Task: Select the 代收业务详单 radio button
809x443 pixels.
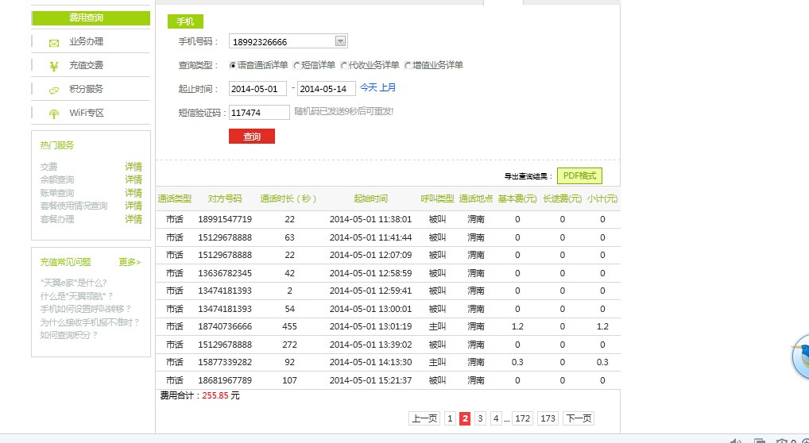Action: (x=344, y=65)
